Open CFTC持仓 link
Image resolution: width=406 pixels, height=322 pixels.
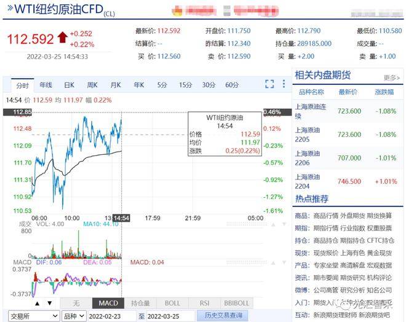(x=381, y=240)
